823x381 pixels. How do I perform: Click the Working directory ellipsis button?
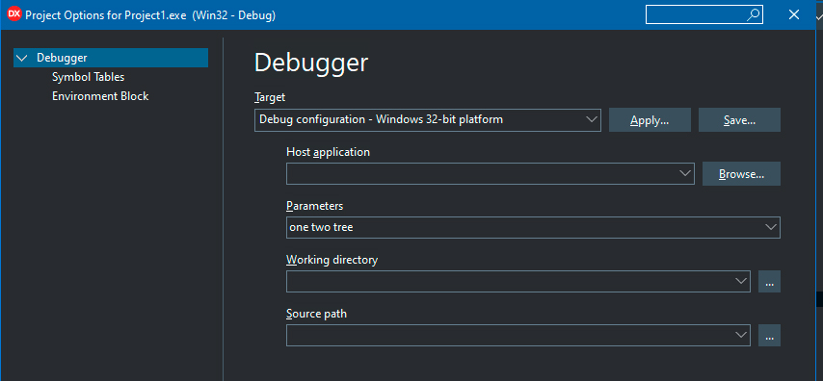tap(769, 282)
